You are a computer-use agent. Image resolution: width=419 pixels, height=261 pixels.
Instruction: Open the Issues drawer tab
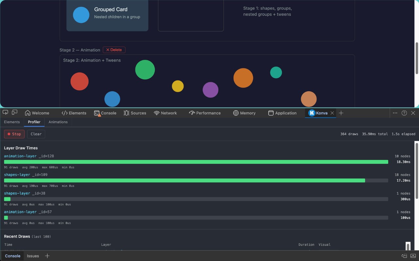[x=33, y=256]
